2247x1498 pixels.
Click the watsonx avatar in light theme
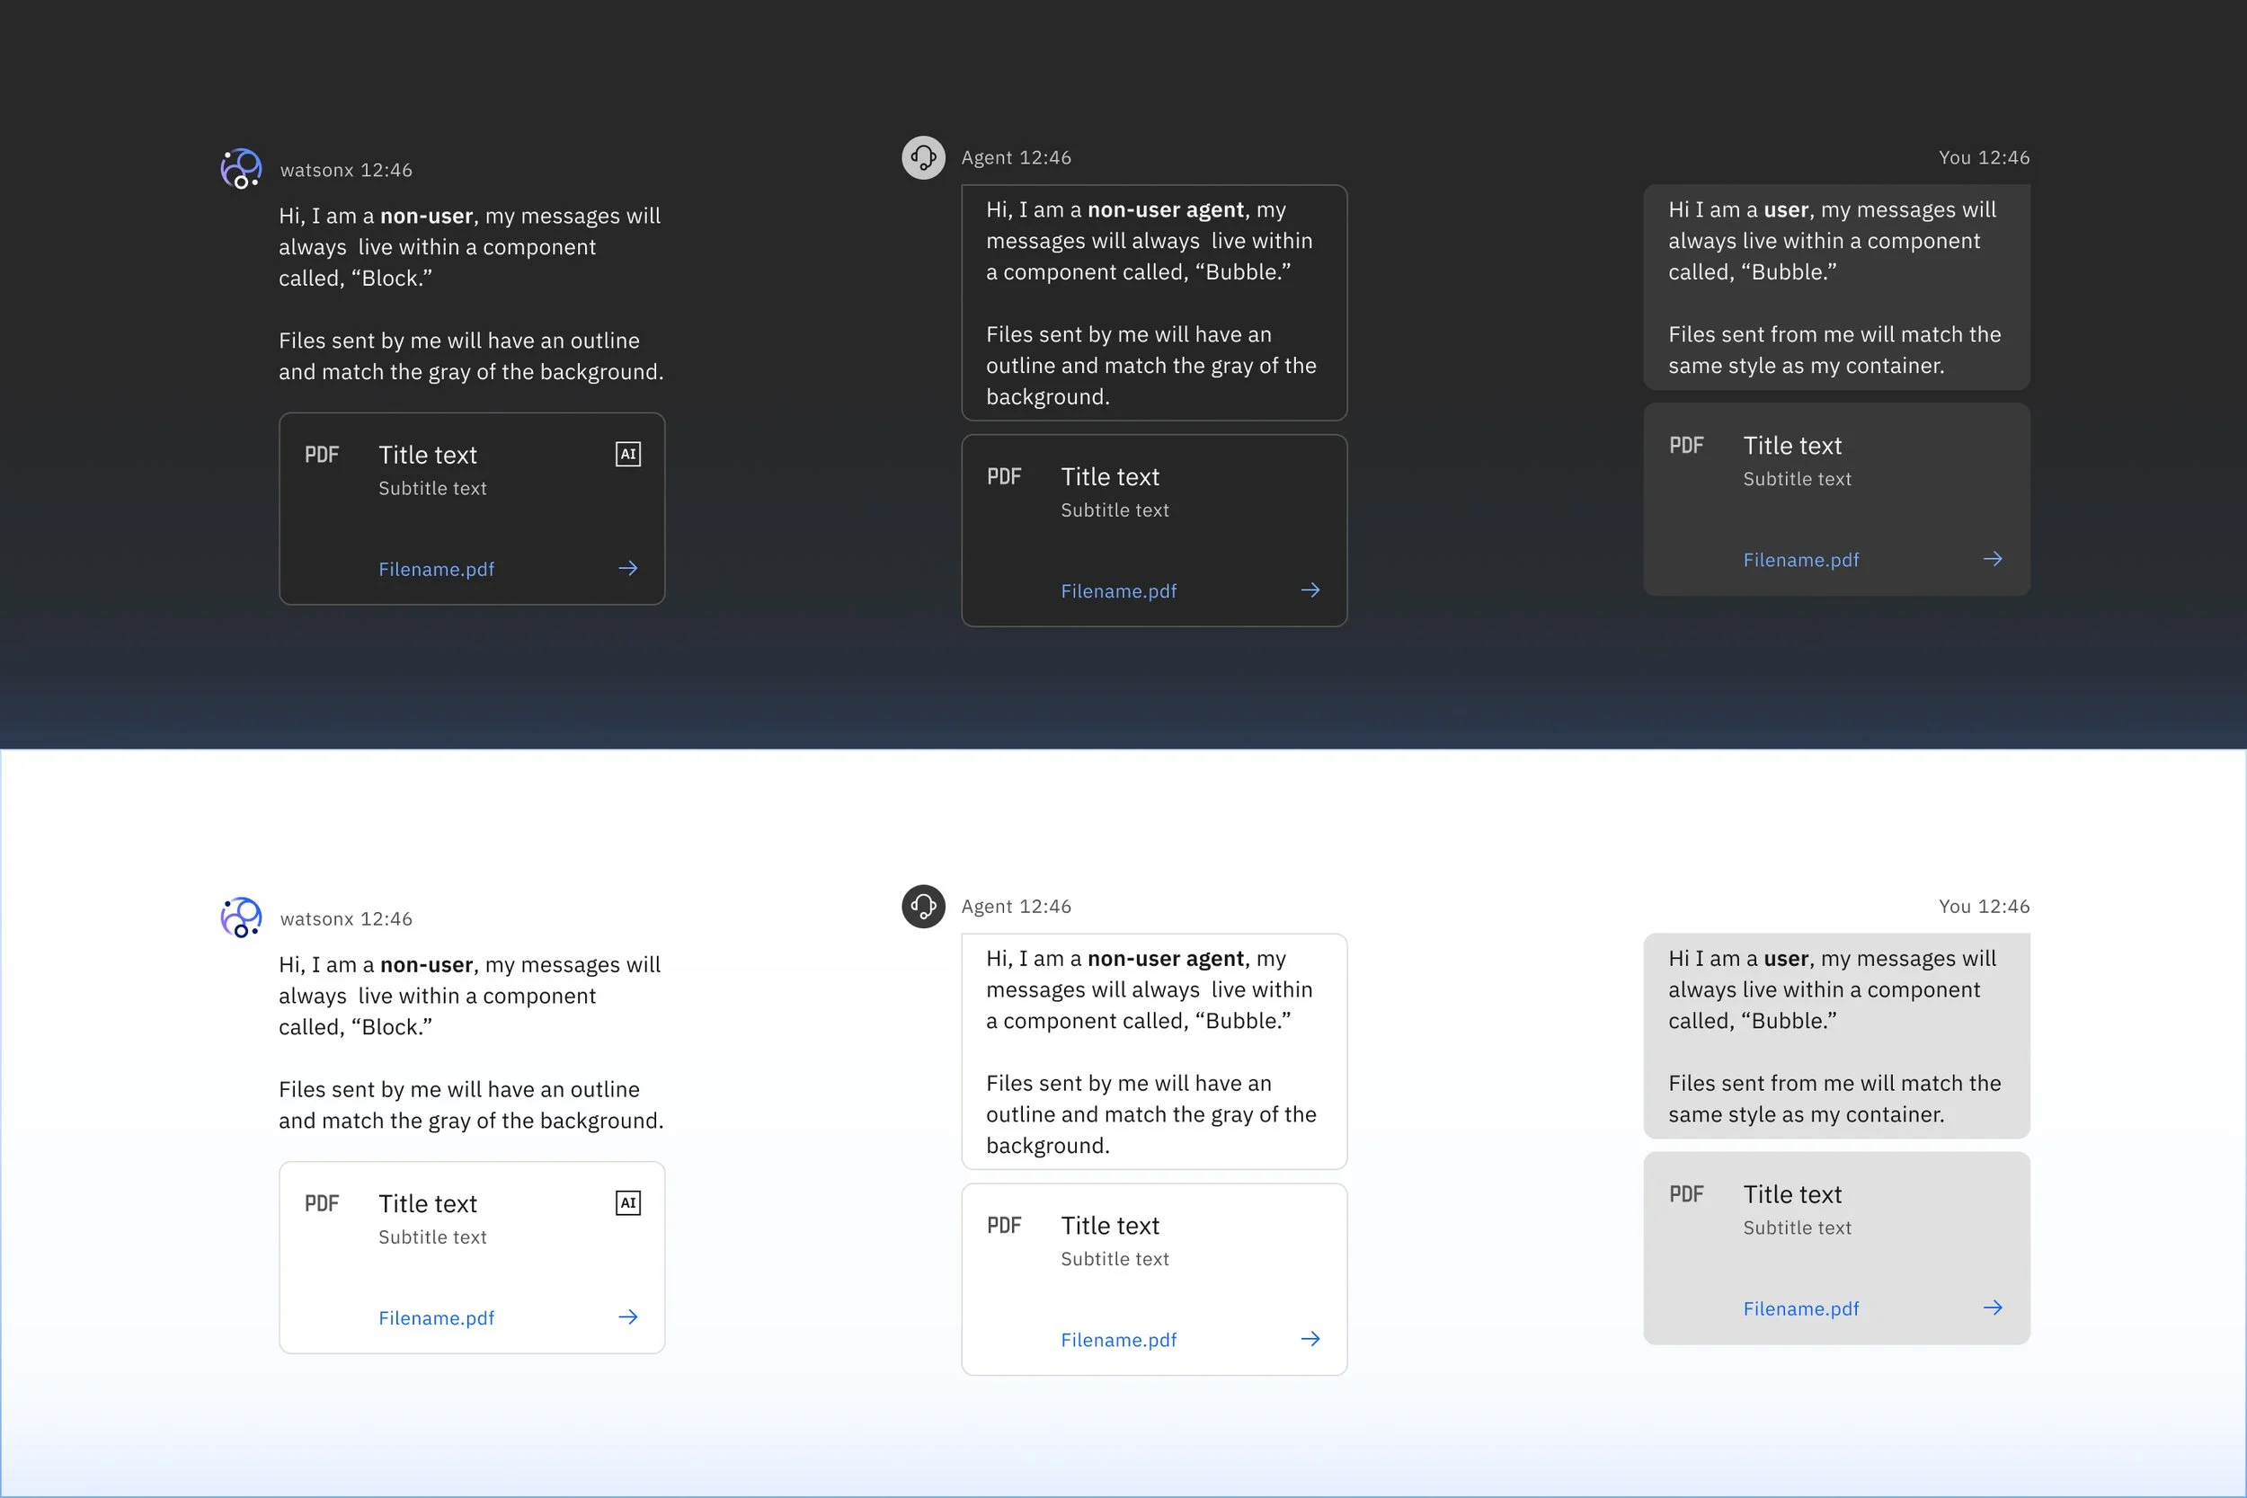pyautogui.click(x=242, y=918)
